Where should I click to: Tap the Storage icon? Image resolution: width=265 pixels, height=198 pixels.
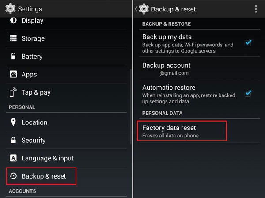coord(13,38)
